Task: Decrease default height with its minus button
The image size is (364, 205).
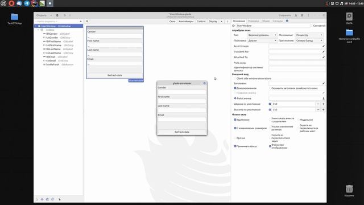Action: point(318,110)
